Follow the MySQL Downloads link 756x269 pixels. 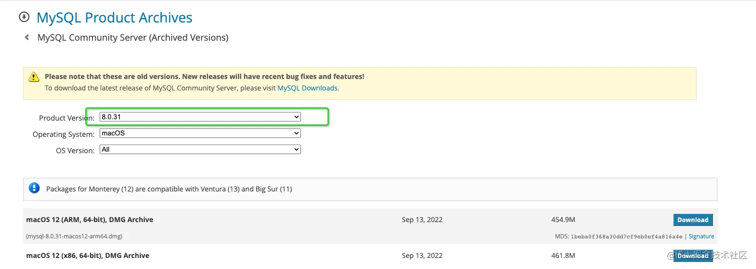tap(307, 88)
